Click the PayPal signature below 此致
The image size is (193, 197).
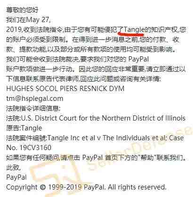[16, 177]
